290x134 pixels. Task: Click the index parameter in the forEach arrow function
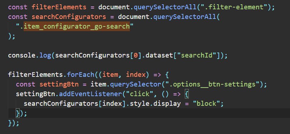(x=136, y=75)
